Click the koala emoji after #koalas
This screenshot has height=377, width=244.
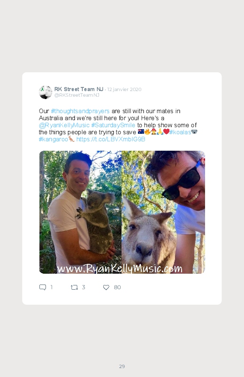[194, 132]
